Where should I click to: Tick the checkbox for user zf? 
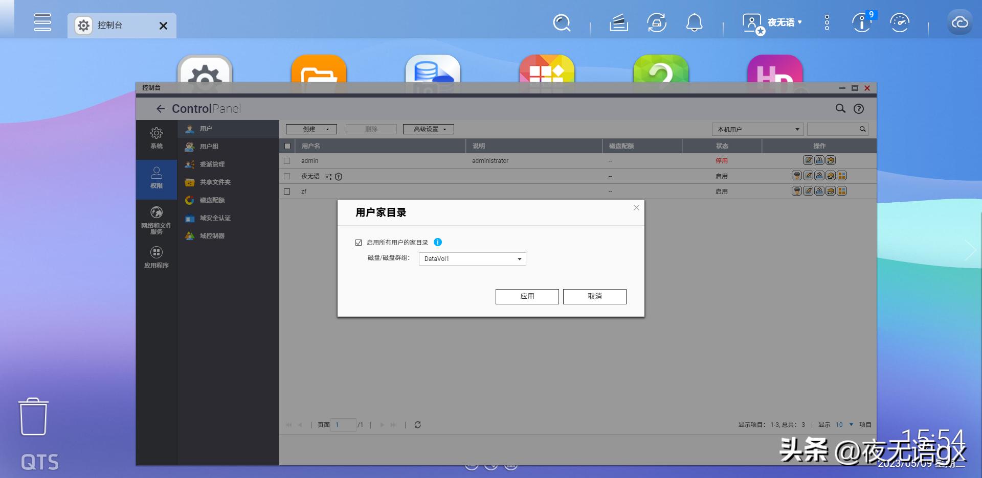click(x=287, y=192)
